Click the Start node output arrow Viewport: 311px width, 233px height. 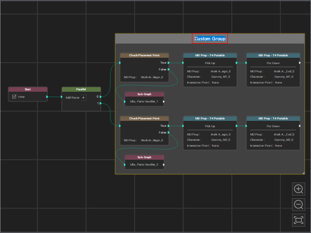(47, 97)
